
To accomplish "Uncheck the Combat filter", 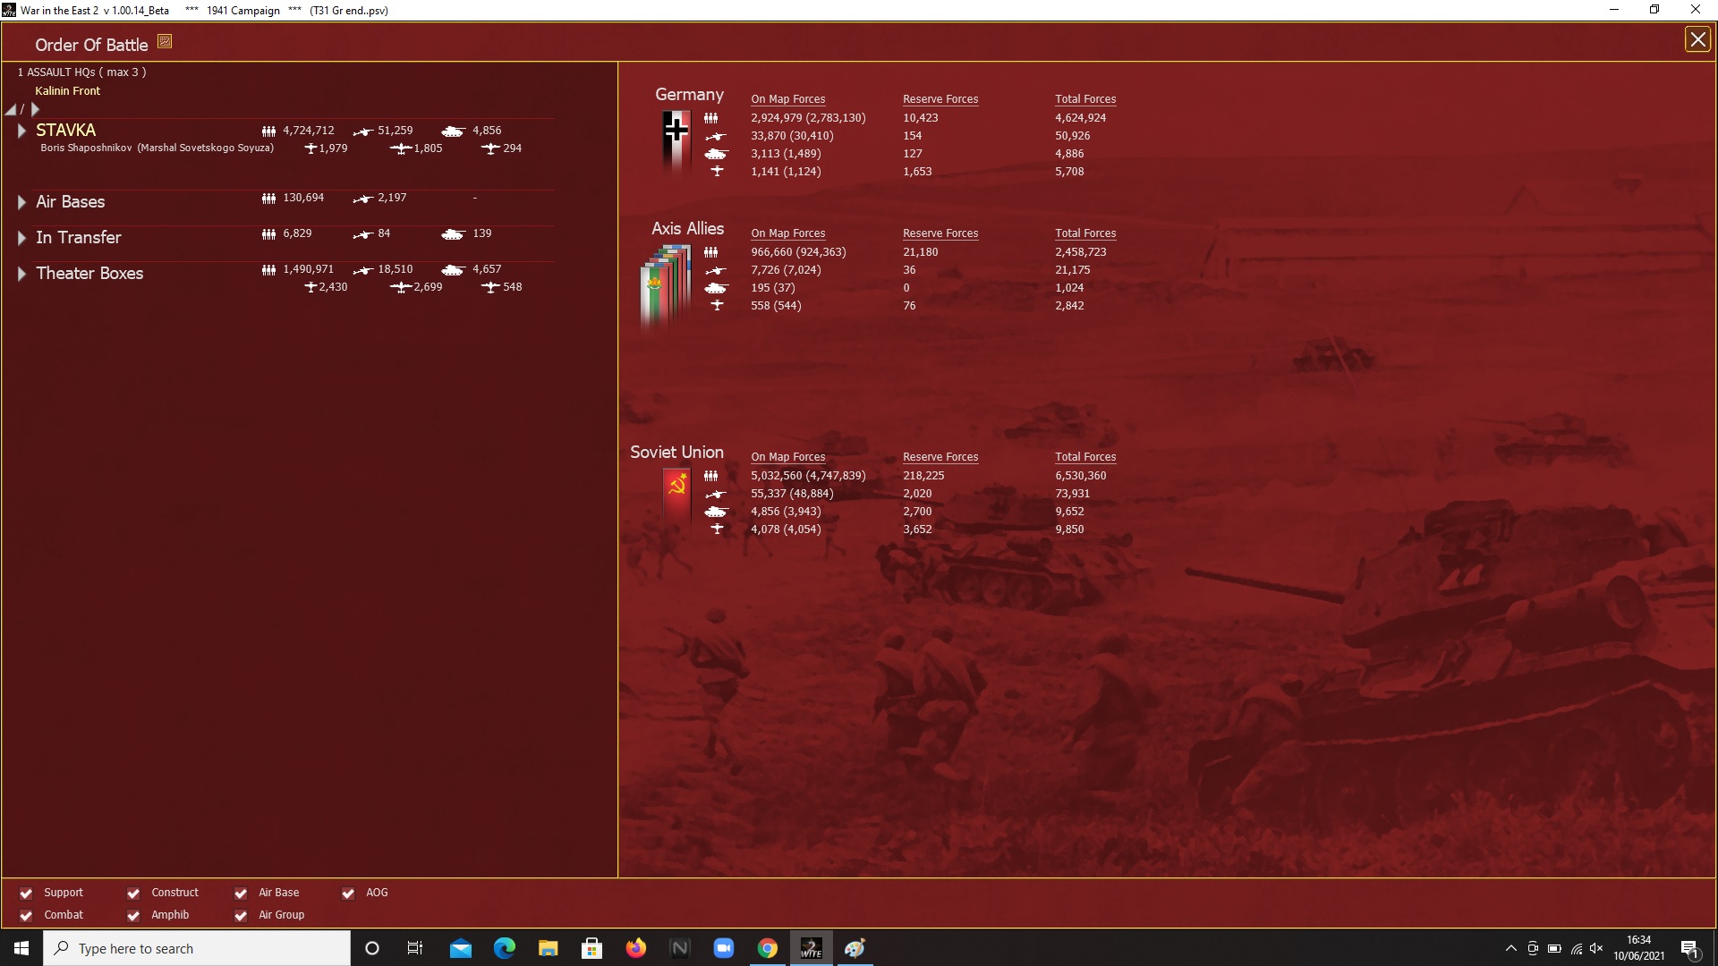I will (x=26, y=915).
